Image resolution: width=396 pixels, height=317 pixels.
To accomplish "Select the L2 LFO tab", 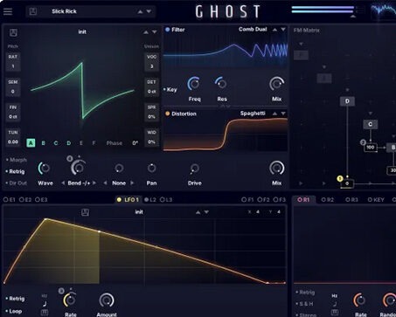I will point(150,200).
